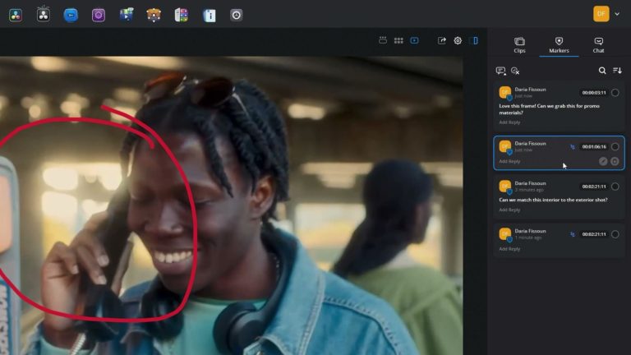
Task: Click the share/export icon
Action: tap(441, 40)
